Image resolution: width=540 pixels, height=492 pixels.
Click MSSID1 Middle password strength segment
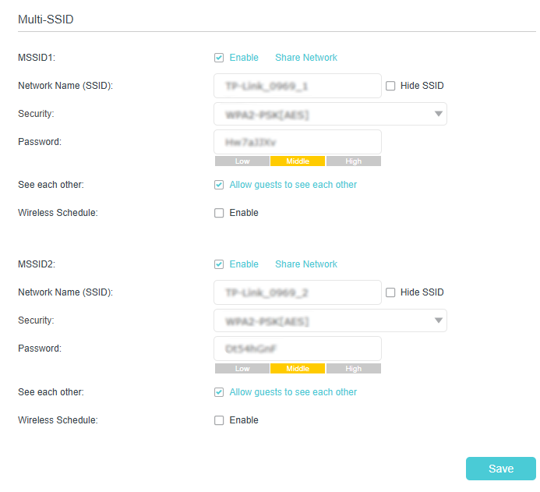pyautogui.click(x=298, y=161)
